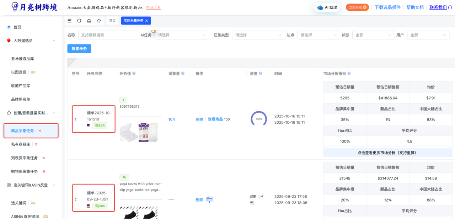Click the refresh page icon

click(x=79, y=21)
